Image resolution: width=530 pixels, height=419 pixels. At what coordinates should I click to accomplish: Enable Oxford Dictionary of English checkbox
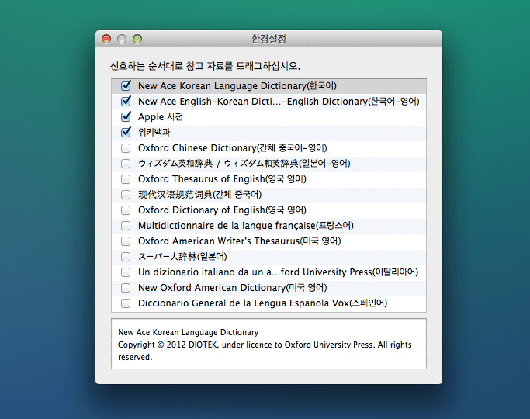click(x=126, y=210)
